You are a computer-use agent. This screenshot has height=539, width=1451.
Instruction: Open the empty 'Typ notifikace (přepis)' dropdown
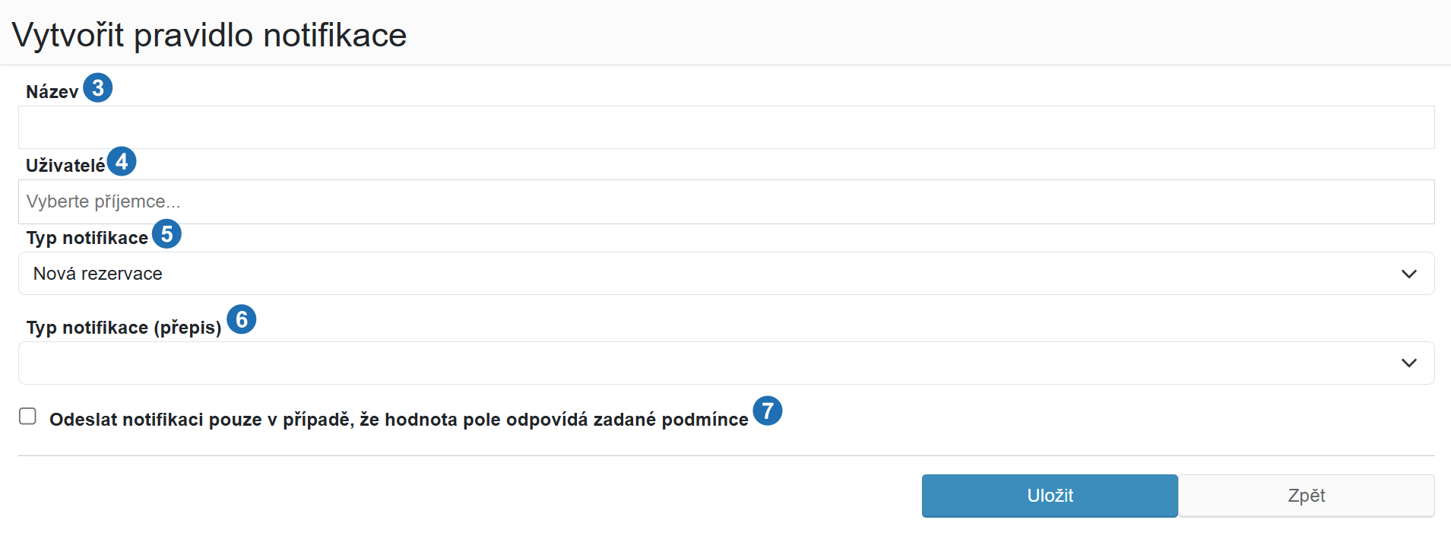click(726, 363)
